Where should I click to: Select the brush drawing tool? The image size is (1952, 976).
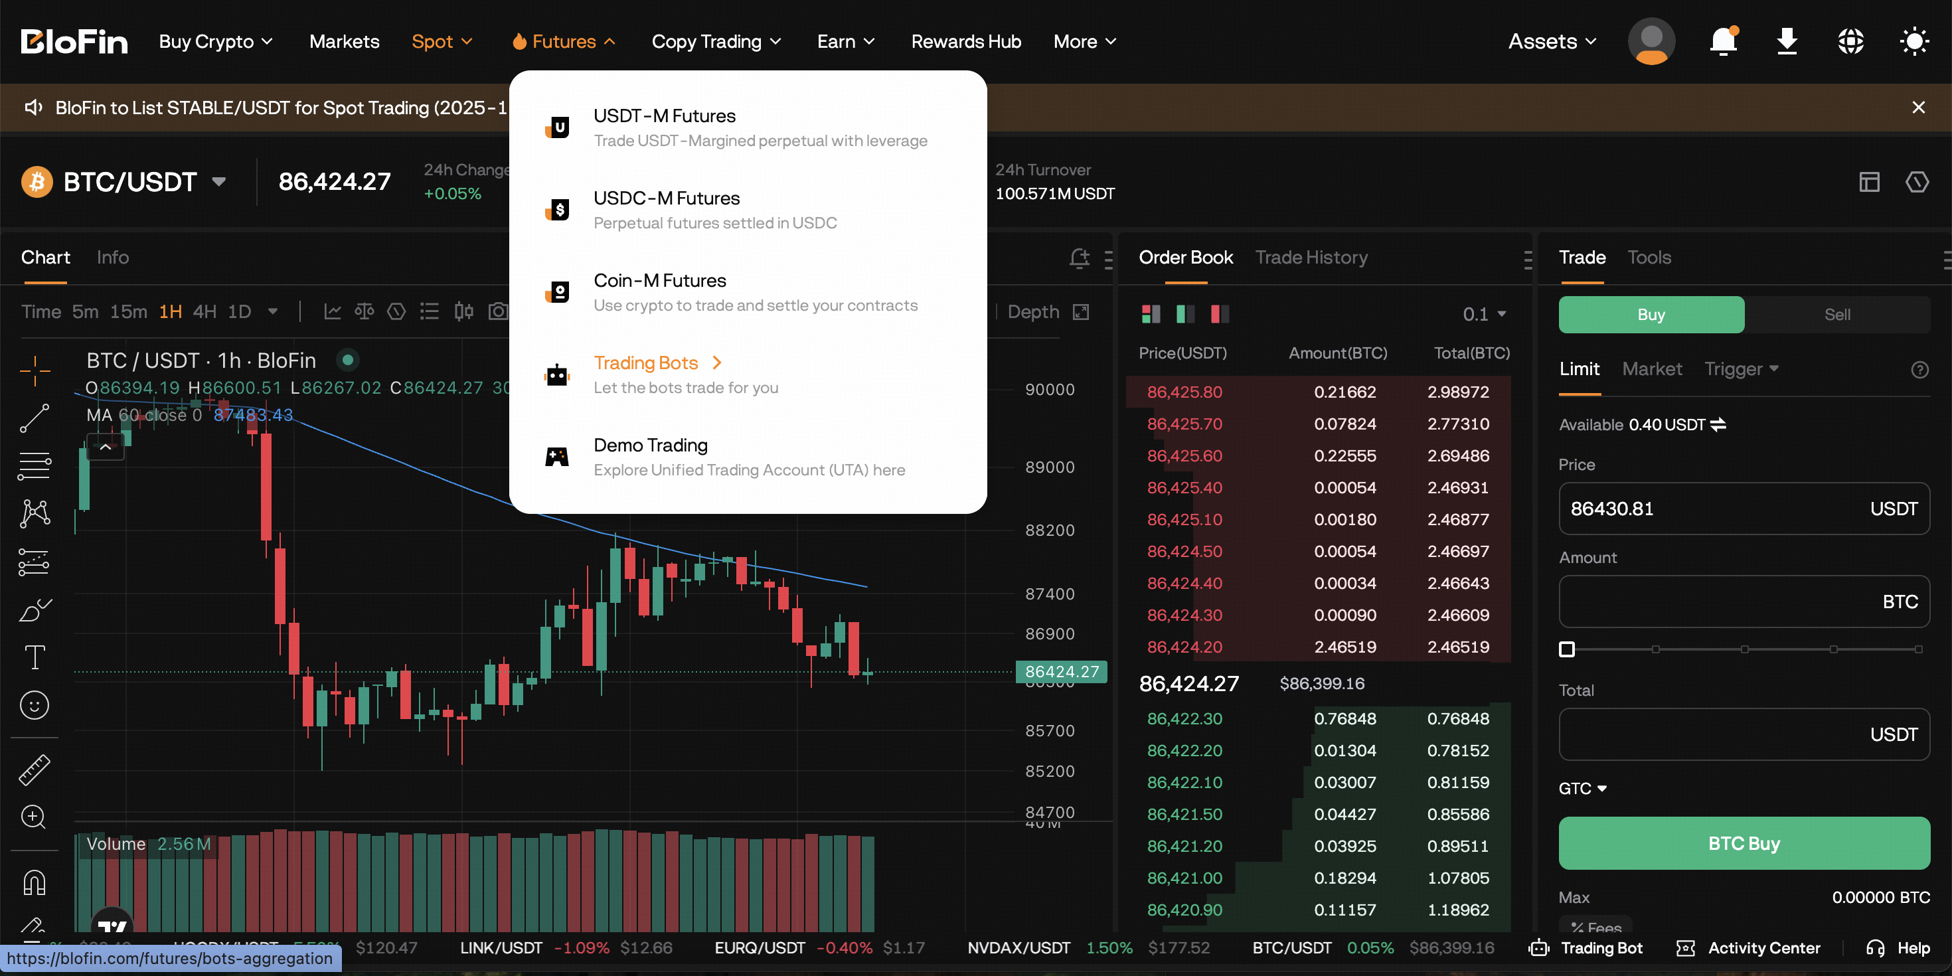(34, 610)
